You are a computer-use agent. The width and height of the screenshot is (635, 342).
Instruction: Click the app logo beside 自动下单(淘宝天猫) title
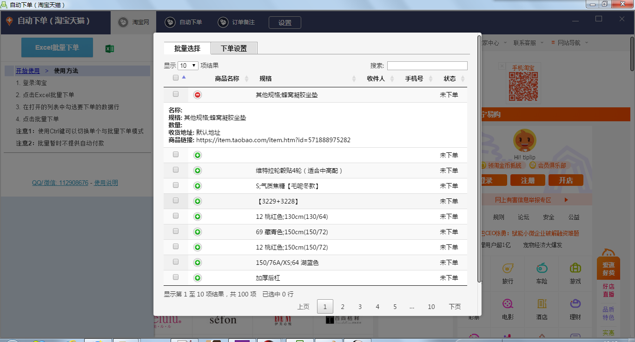[9, 21]
